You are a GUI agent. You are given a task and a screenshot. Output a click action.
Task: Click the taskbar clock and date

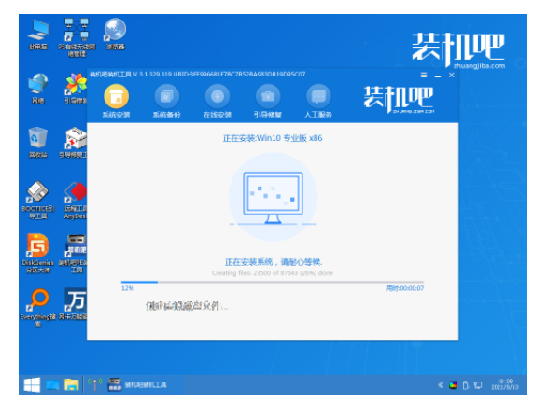pyautogui.click(x=505, y=384)
